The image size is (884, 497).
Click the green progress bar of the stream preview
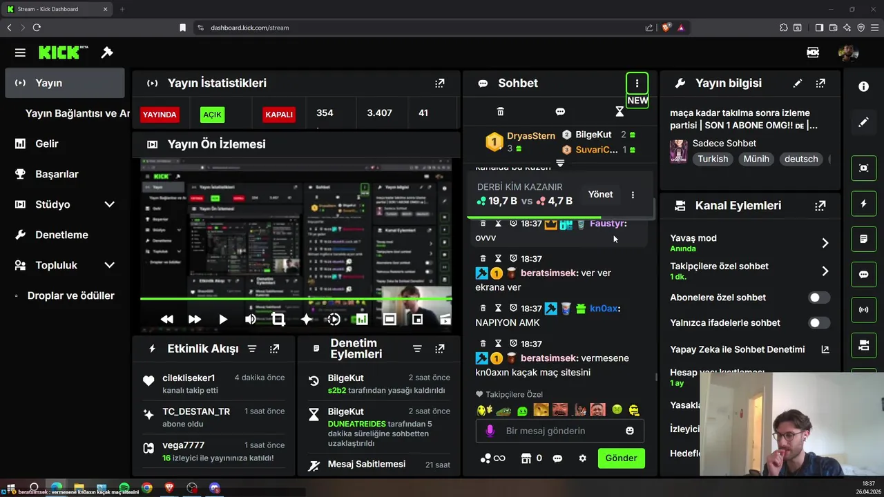pos(296,298)
